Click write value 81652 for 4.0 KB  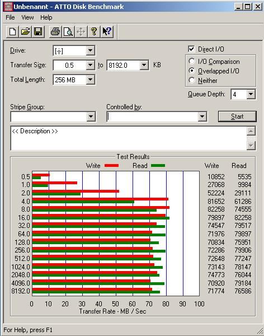point(216,202)
